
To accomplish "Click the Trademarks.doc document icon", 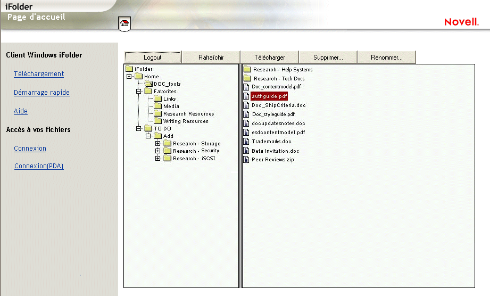I will (x=246, y=142).
